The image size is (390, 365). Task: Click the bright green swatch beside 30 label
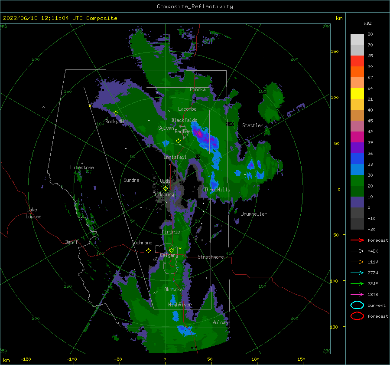357,181
